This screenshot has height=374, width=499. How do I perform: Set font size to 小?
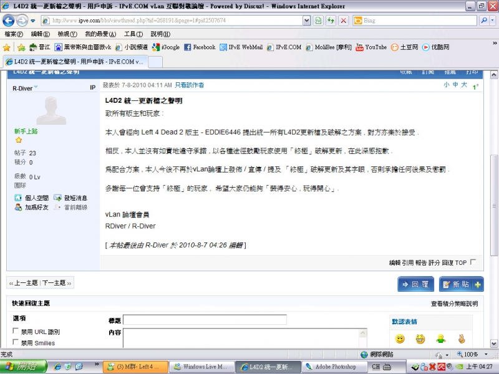click(447, 85)
